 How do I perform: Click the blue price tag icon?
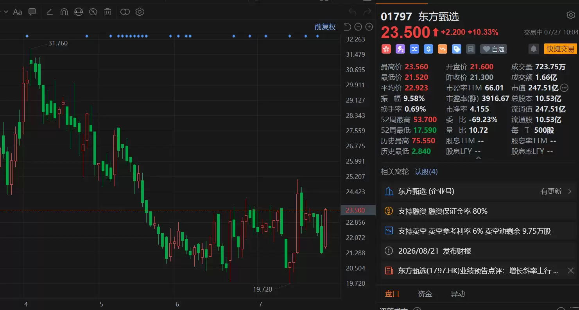457,49
